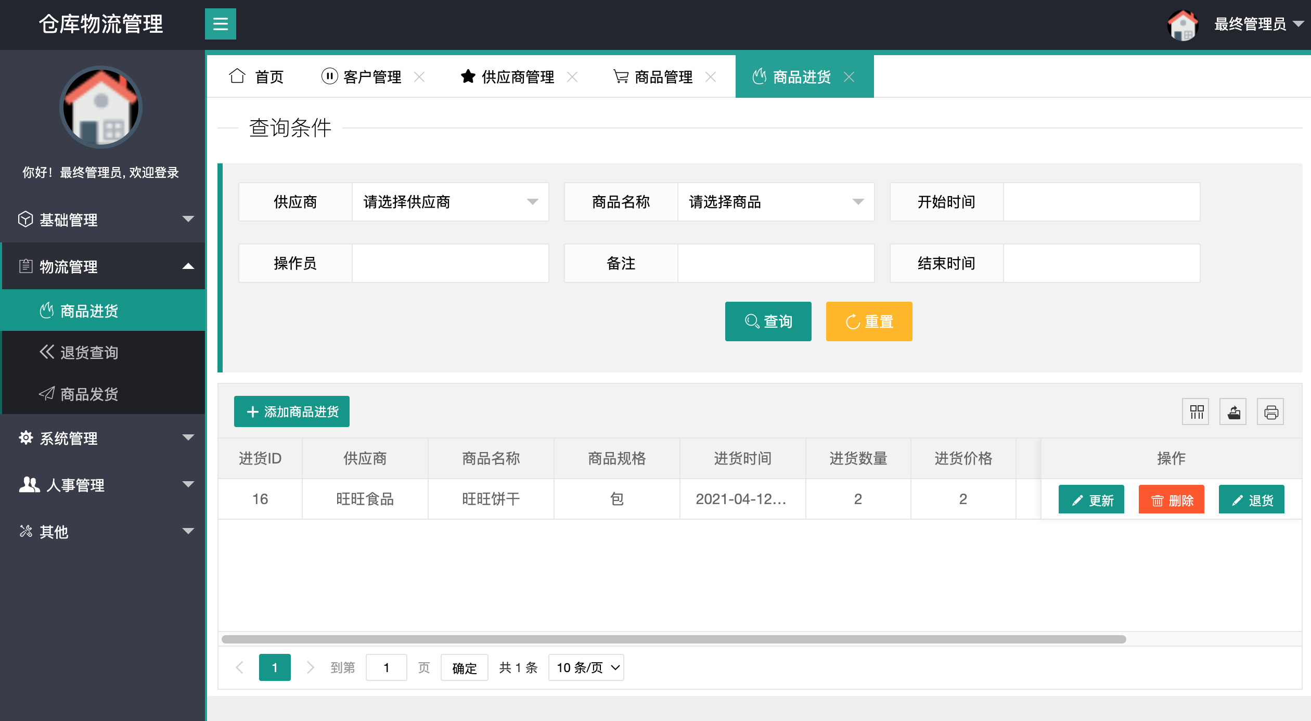
Task: Open the 最终管理员 user dropdown arrow
Action: click(x=1299, y=24)
